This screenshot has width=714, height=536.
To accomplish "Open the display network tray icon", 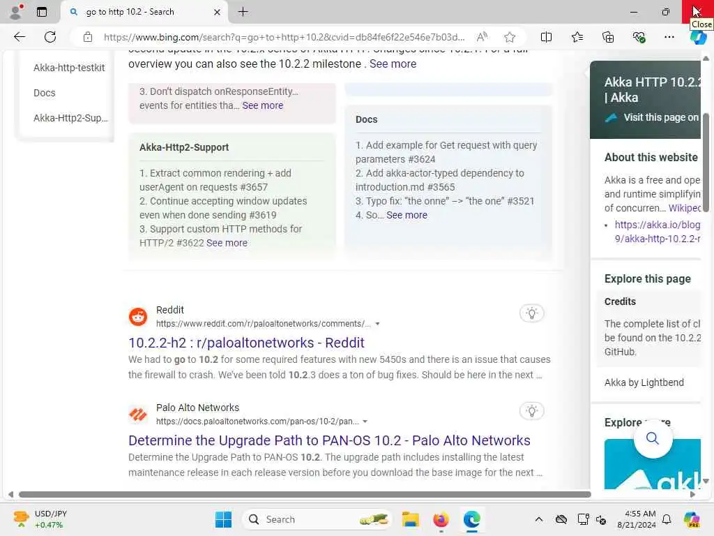I will [583, 519].
